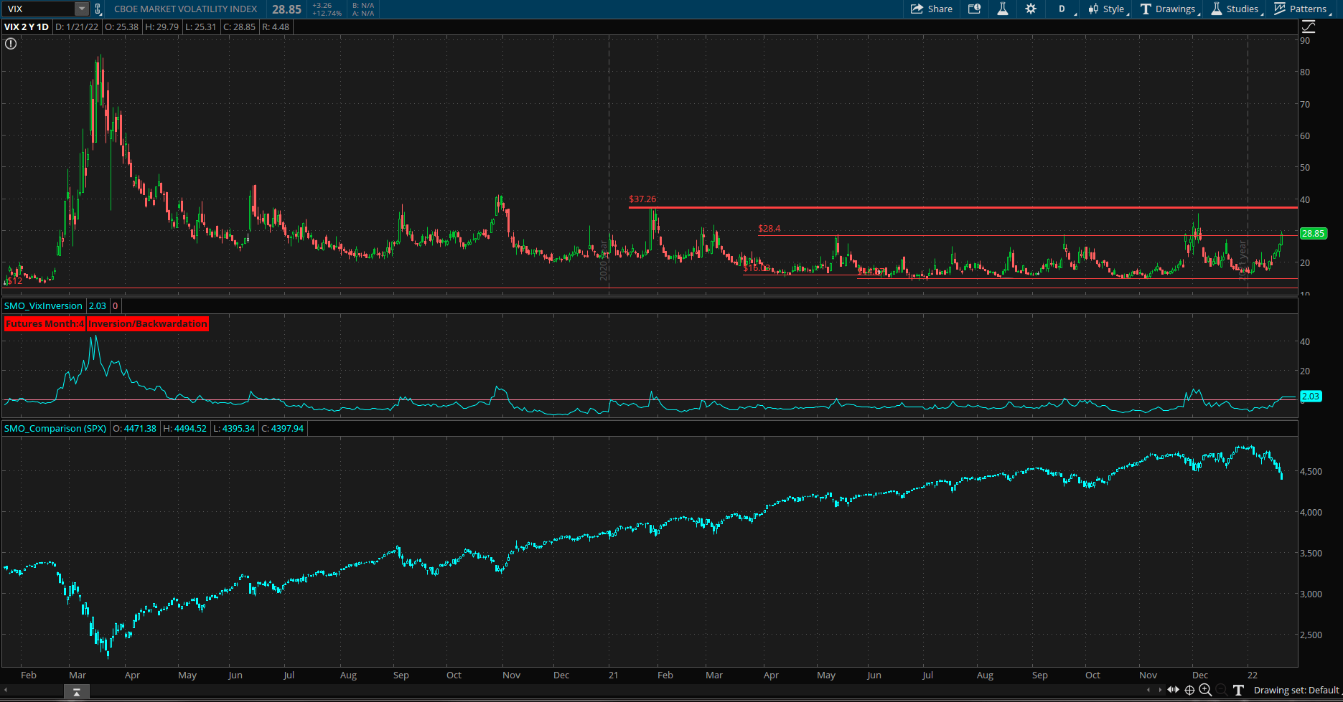Screen dimensions: 1343x702
Task: Open the Drawings menu
Action: pos(1169,9)
